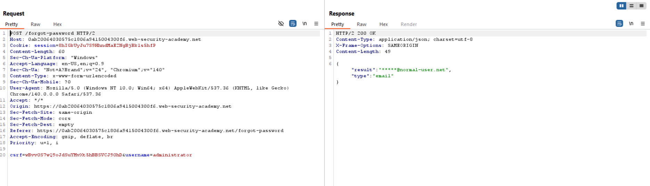This screenshot has height=186, width=650.
Task: Click the session cookie value in request
Action: pos(107,46)
